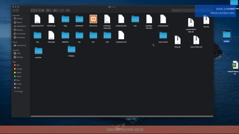
Task: Open AirDrop in the sidebar
Action: point(18,19)
